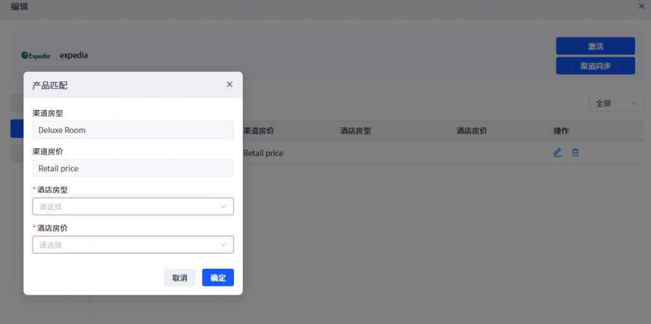Click the Retail price 渠道房价 field
Image resolution: width=651 pixels, height=324 pixels.
[133, 168]
